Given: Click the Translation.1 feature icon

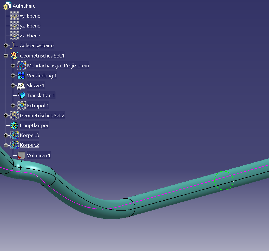Looking at the screenshot, I should [x=22, y=95].
